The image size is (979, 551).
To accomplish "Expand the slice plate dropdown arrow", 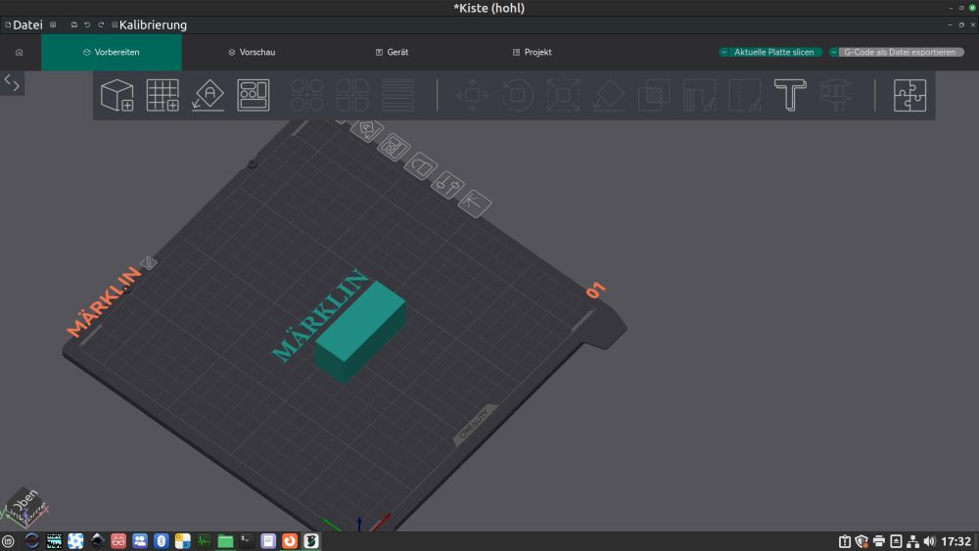I will pos(724,52).
